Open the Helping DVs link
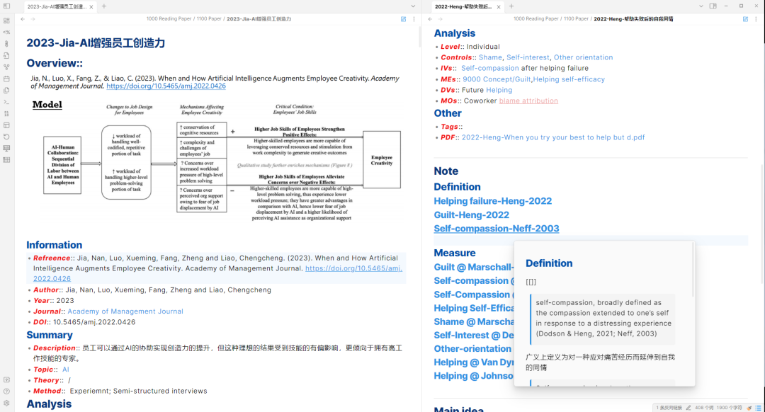Screen dimensions: 765x412 (x=499, y=90)
